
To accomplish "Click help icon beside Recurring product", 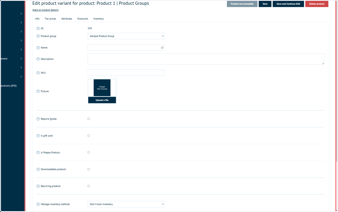I will tap(38, 186).
